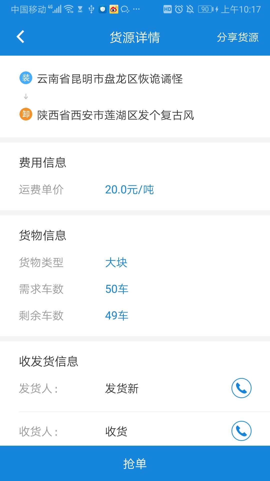
Task: Tap 分享货源 to share this cargo
Action: 238,37
